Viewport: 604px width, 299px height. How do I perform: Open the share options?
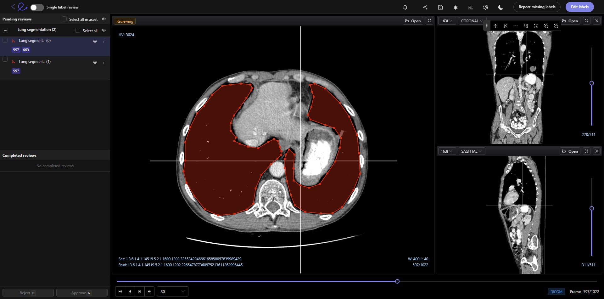(x=425, y=7)
